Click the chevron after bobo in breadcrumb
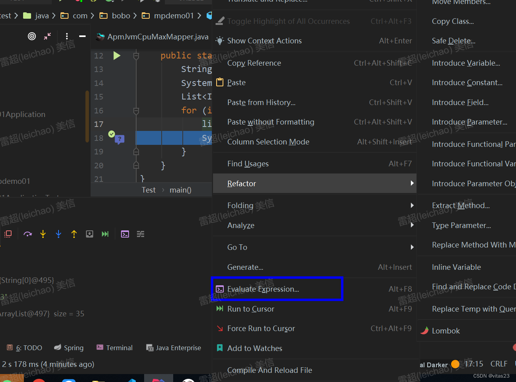 tap(135, 16)
